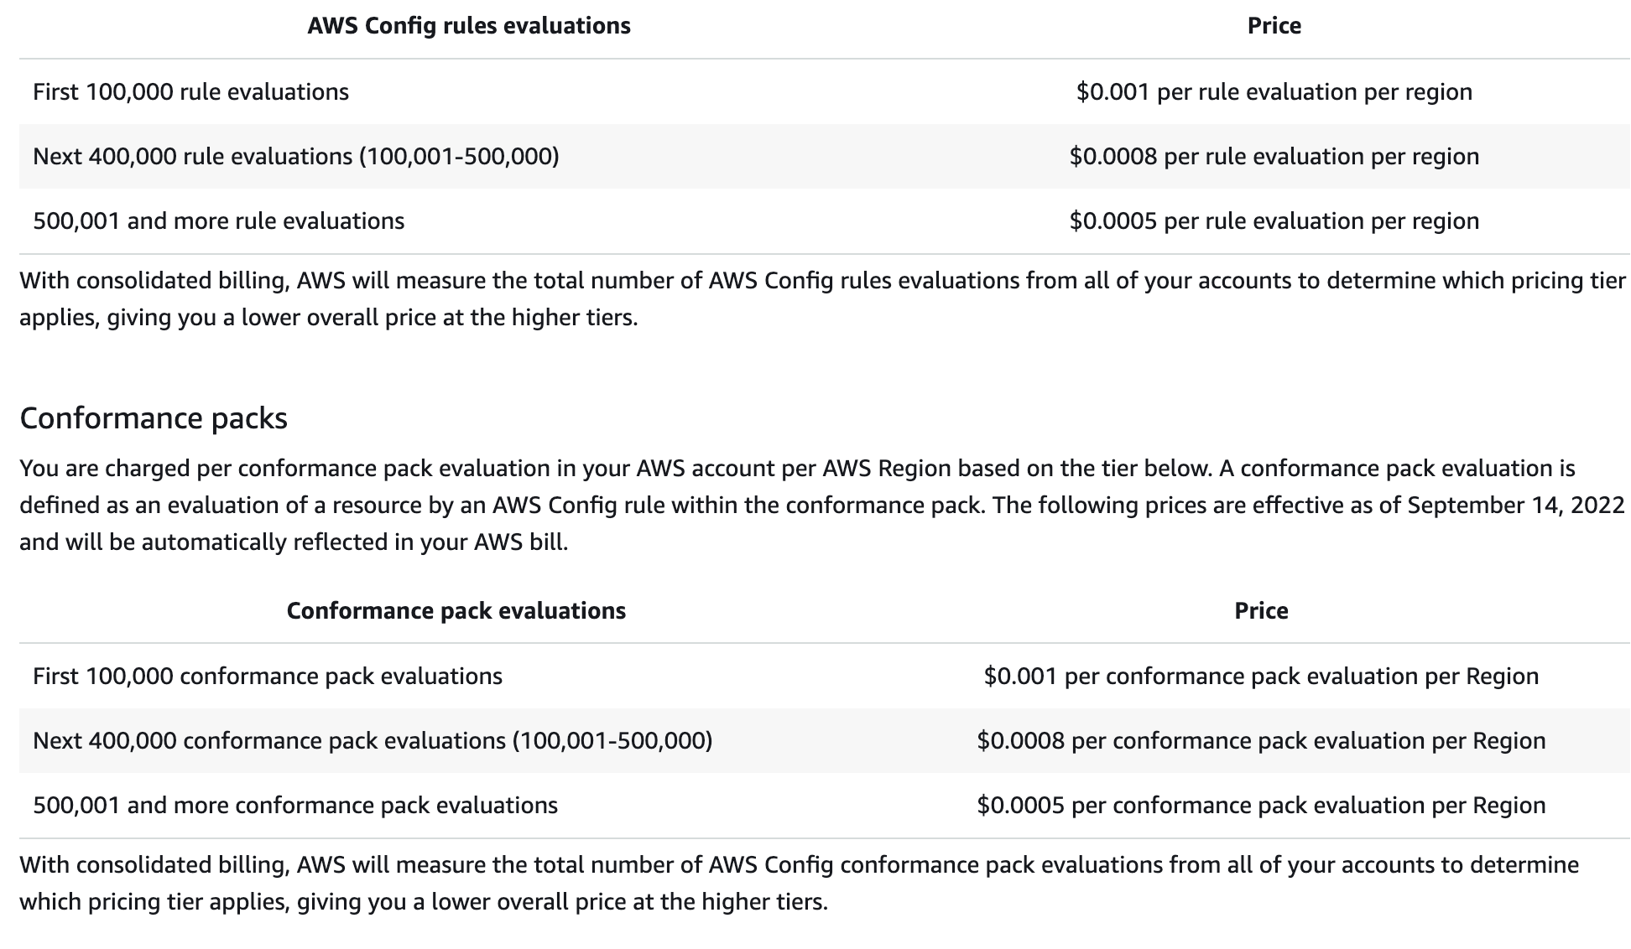
Task: Click the consolidated billing note under rules table
Action: coord(822,298)
